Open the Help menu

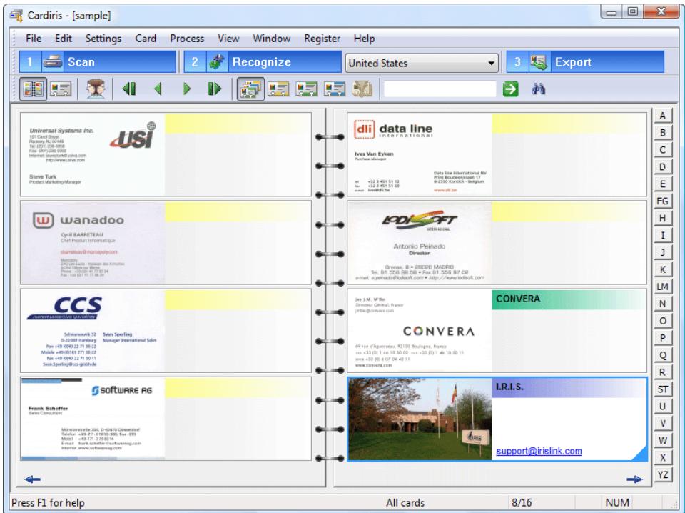(364, 39)
